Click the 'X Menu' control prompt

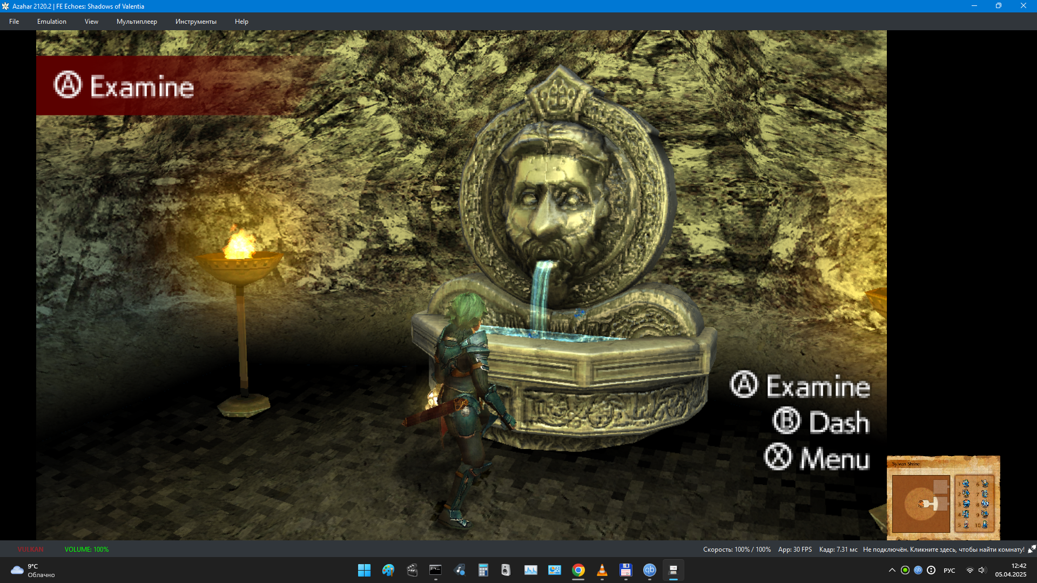(x=817, y=458)
